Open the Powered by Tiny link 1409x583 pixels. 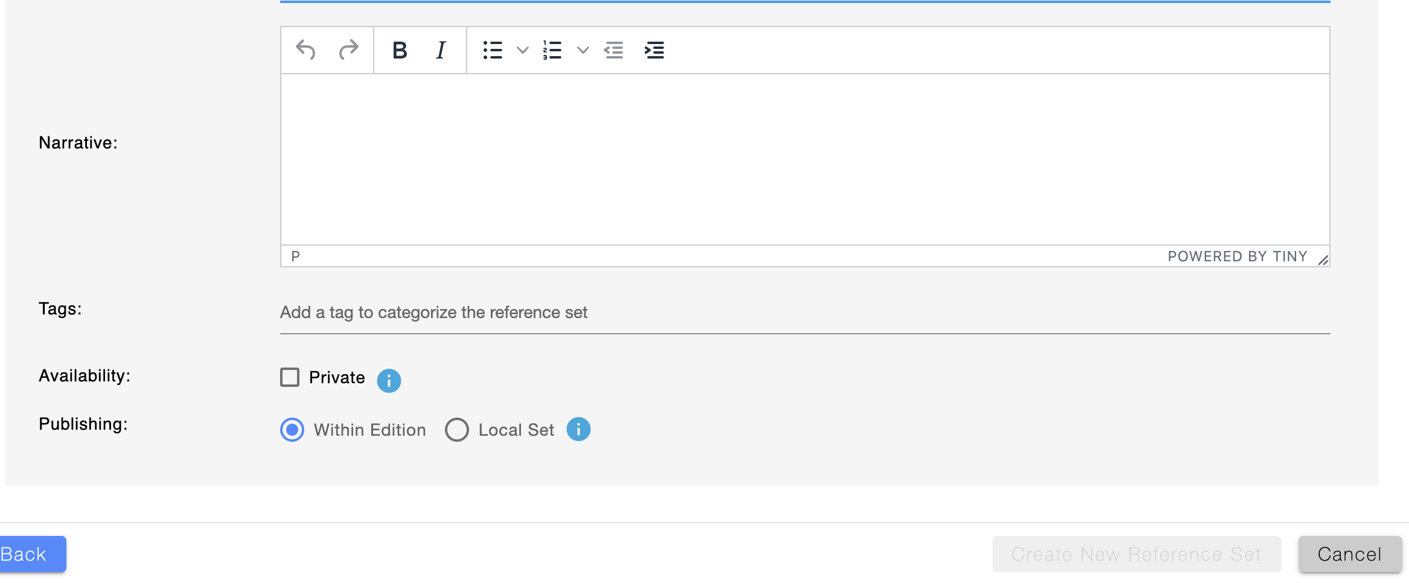pyautogui.click(x=1237, y=256)
